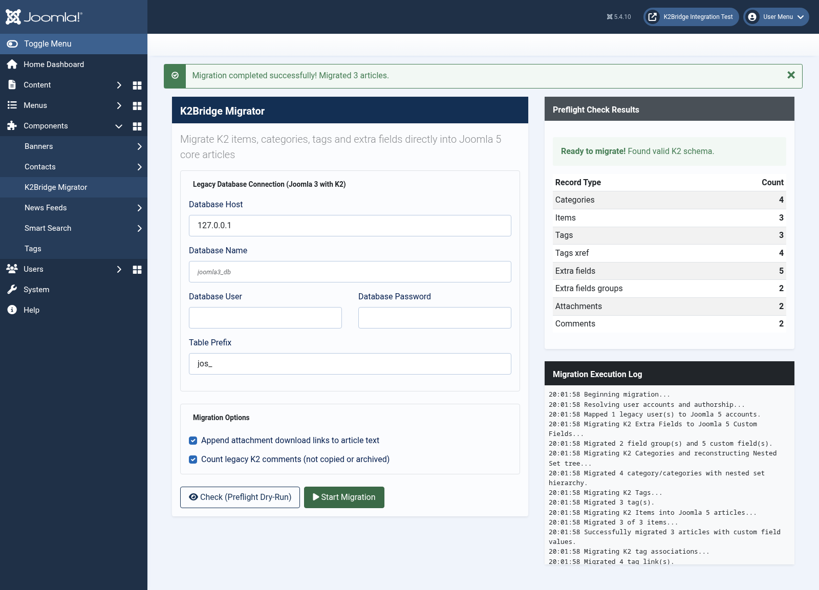
Task: Expand the Banners submenu
Action: click(140, 146)
